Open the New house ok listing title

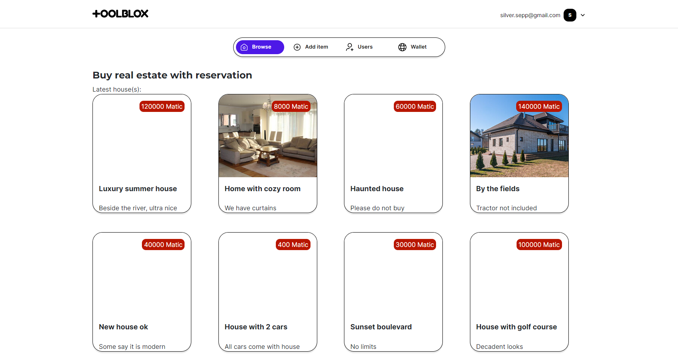(124, 327)
